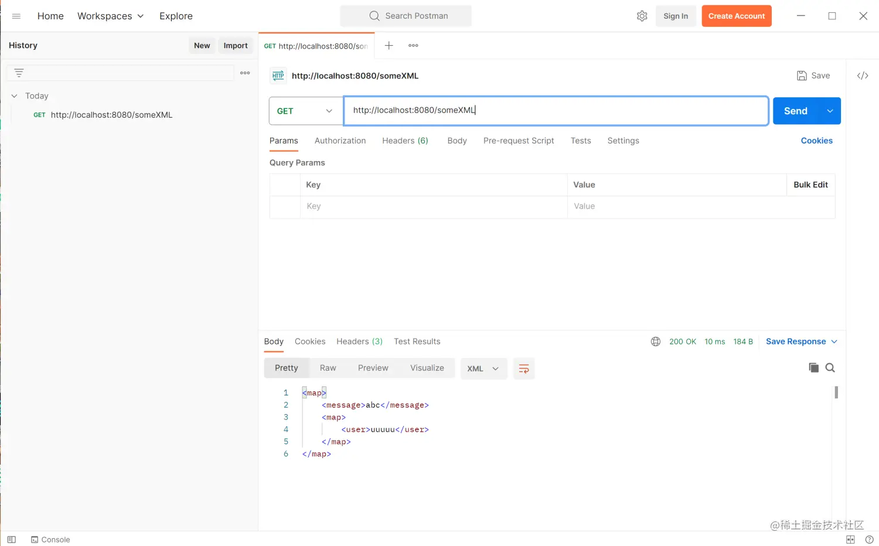Image resolution: width=879 pixels, height=546 pixels.
Task: Open the help icon in status bar
Action: pyautogui.click(x=869, y=540)
